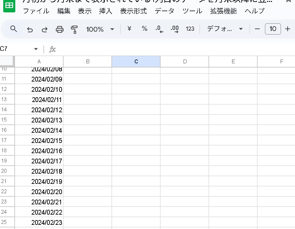
Task: Redo the last undone action
Action: coord(44,29)
